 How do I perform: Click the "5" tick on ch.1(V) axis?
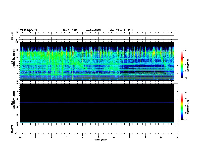click(17, 32)
